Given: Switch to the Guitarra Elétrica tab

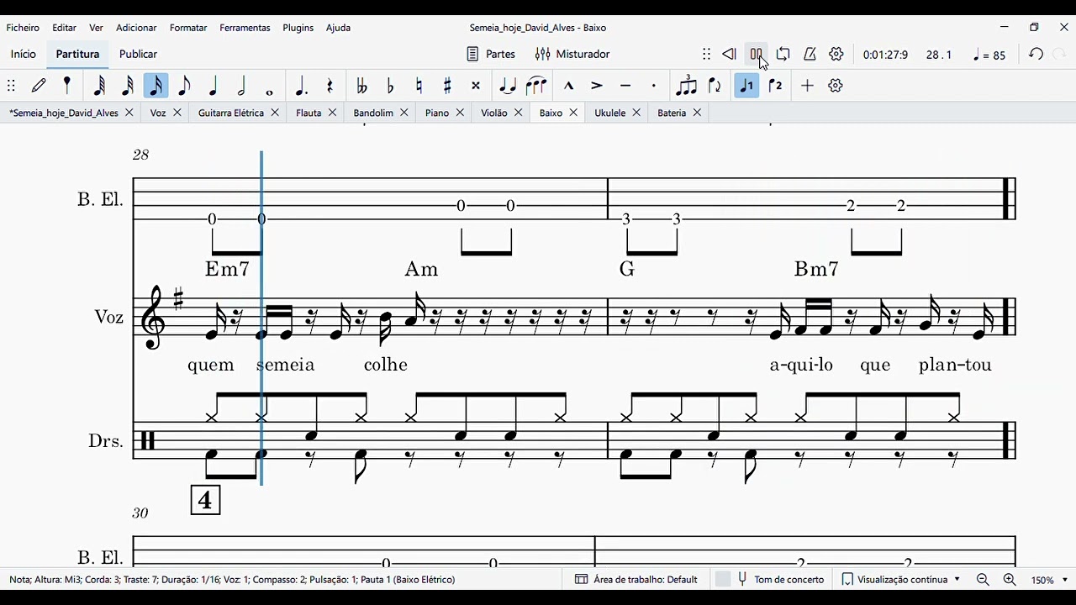Looking at the screenshot, I should (231, 113).
